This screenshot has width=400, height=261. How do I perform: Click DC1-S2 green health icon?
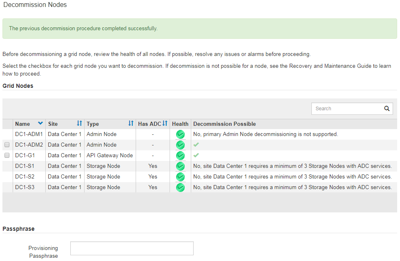click(x=180, y=177)
